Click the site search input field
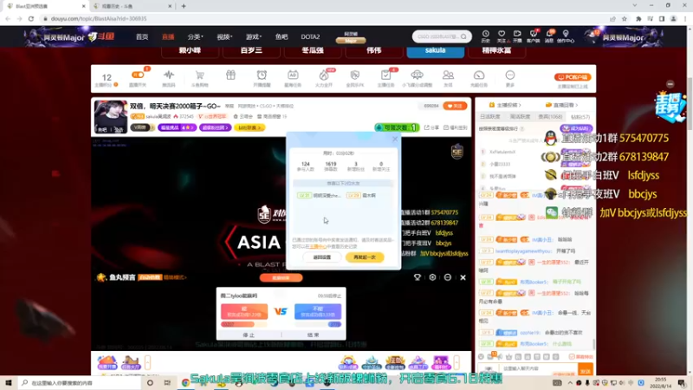This screenshot has width=693, height=390. click(438, 36)
